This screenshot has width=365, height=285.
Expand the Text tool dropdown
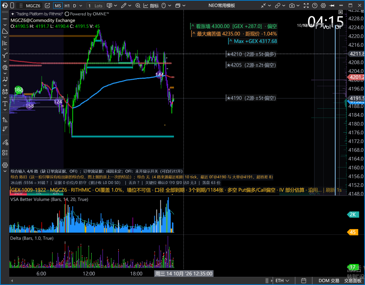point(5,110)
